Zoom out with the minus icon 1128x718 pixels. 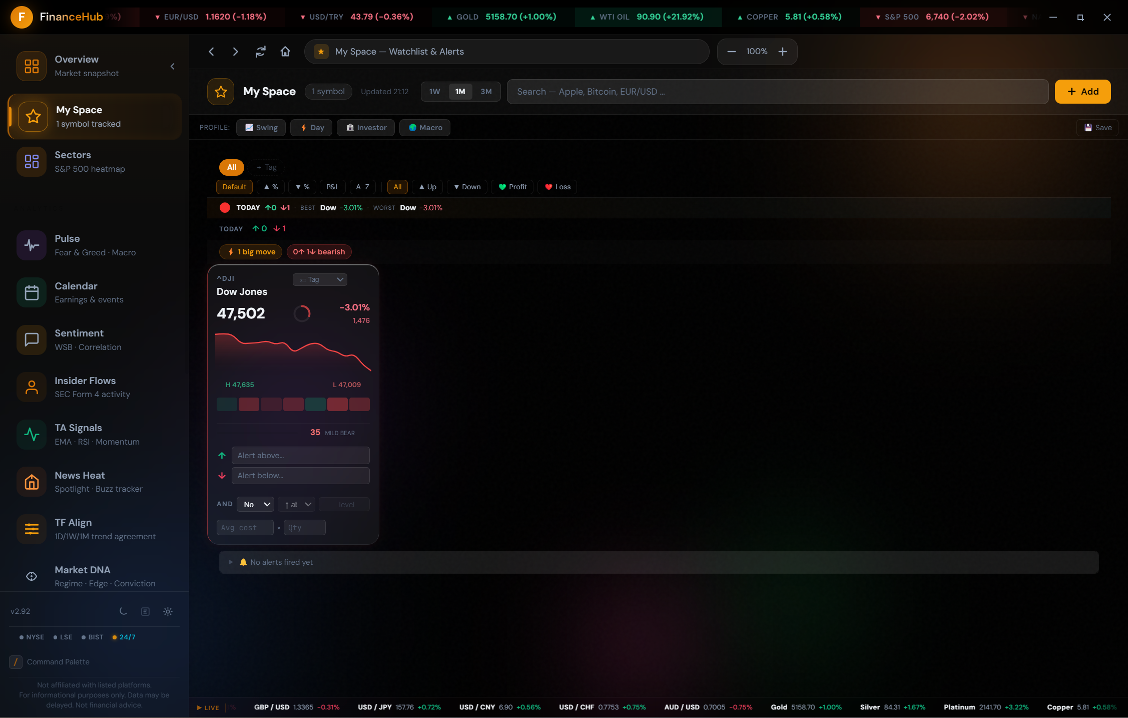tap(731, 52)
